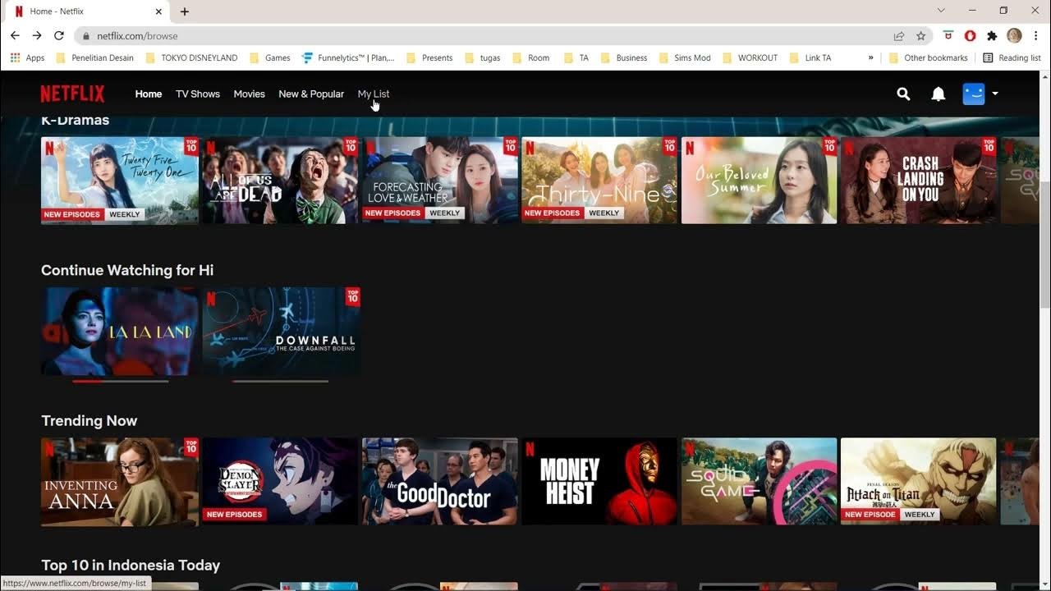Click the Continue Watching for Hi heading

(x=127, y=270)
